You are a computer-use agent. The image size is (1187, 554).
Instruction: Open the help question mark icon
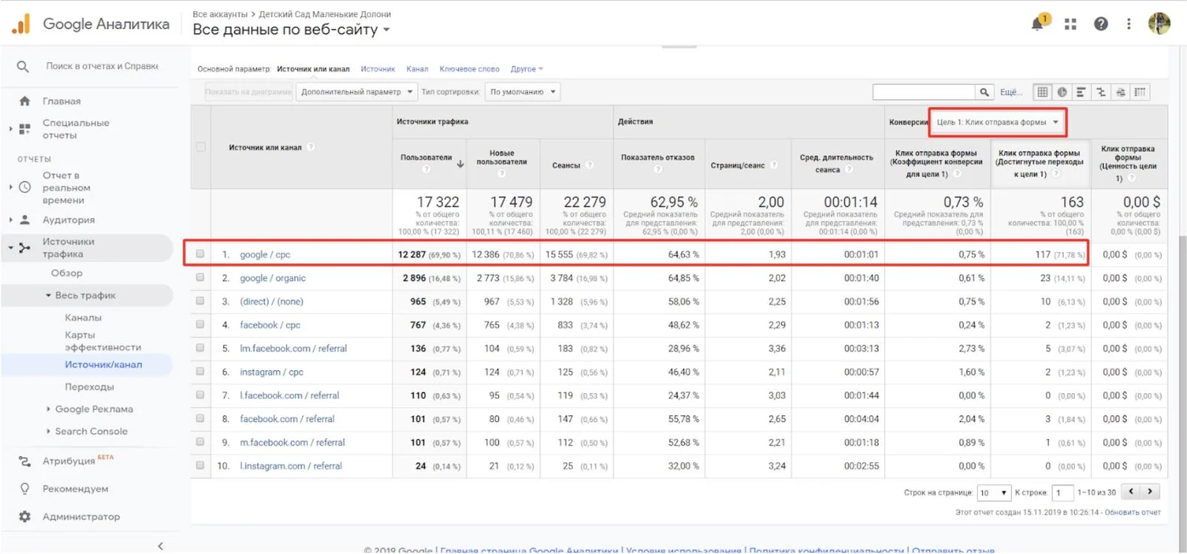(x=1101, y=24)
